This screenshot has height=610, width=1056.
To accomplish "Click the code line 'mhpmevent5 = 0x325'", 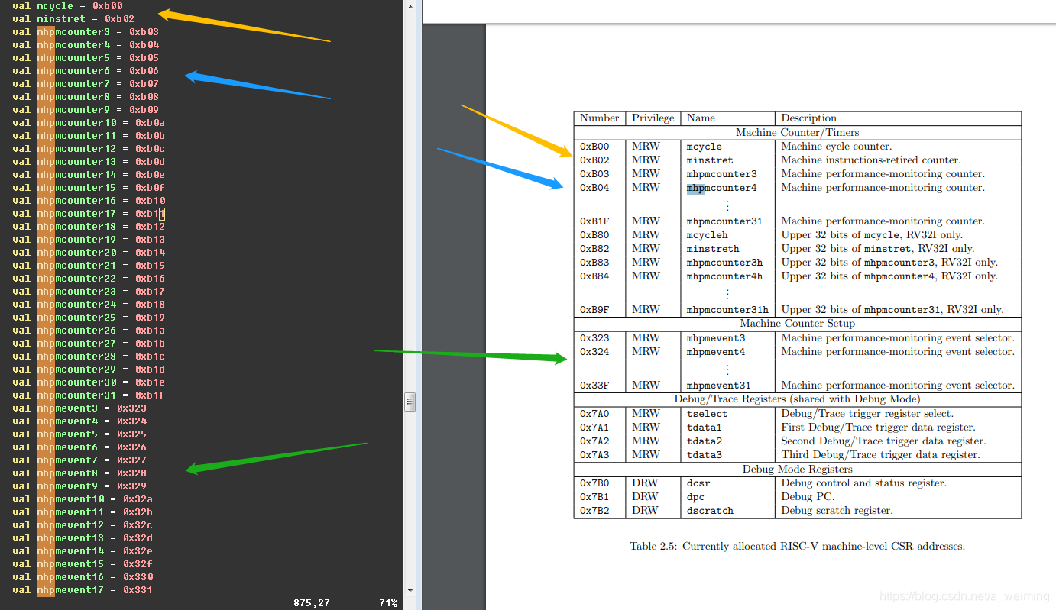I will pos(92,434).
